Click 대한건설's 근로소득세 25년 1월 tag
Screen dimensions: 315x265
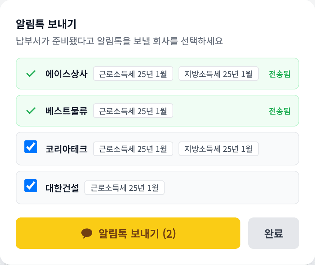pyautogui.click(x=124, y=188)
